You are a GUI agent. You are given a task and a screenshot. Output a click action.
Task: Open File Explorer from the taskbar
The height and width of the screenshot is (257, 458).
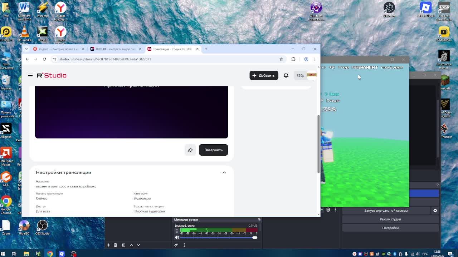coord(26,254)
